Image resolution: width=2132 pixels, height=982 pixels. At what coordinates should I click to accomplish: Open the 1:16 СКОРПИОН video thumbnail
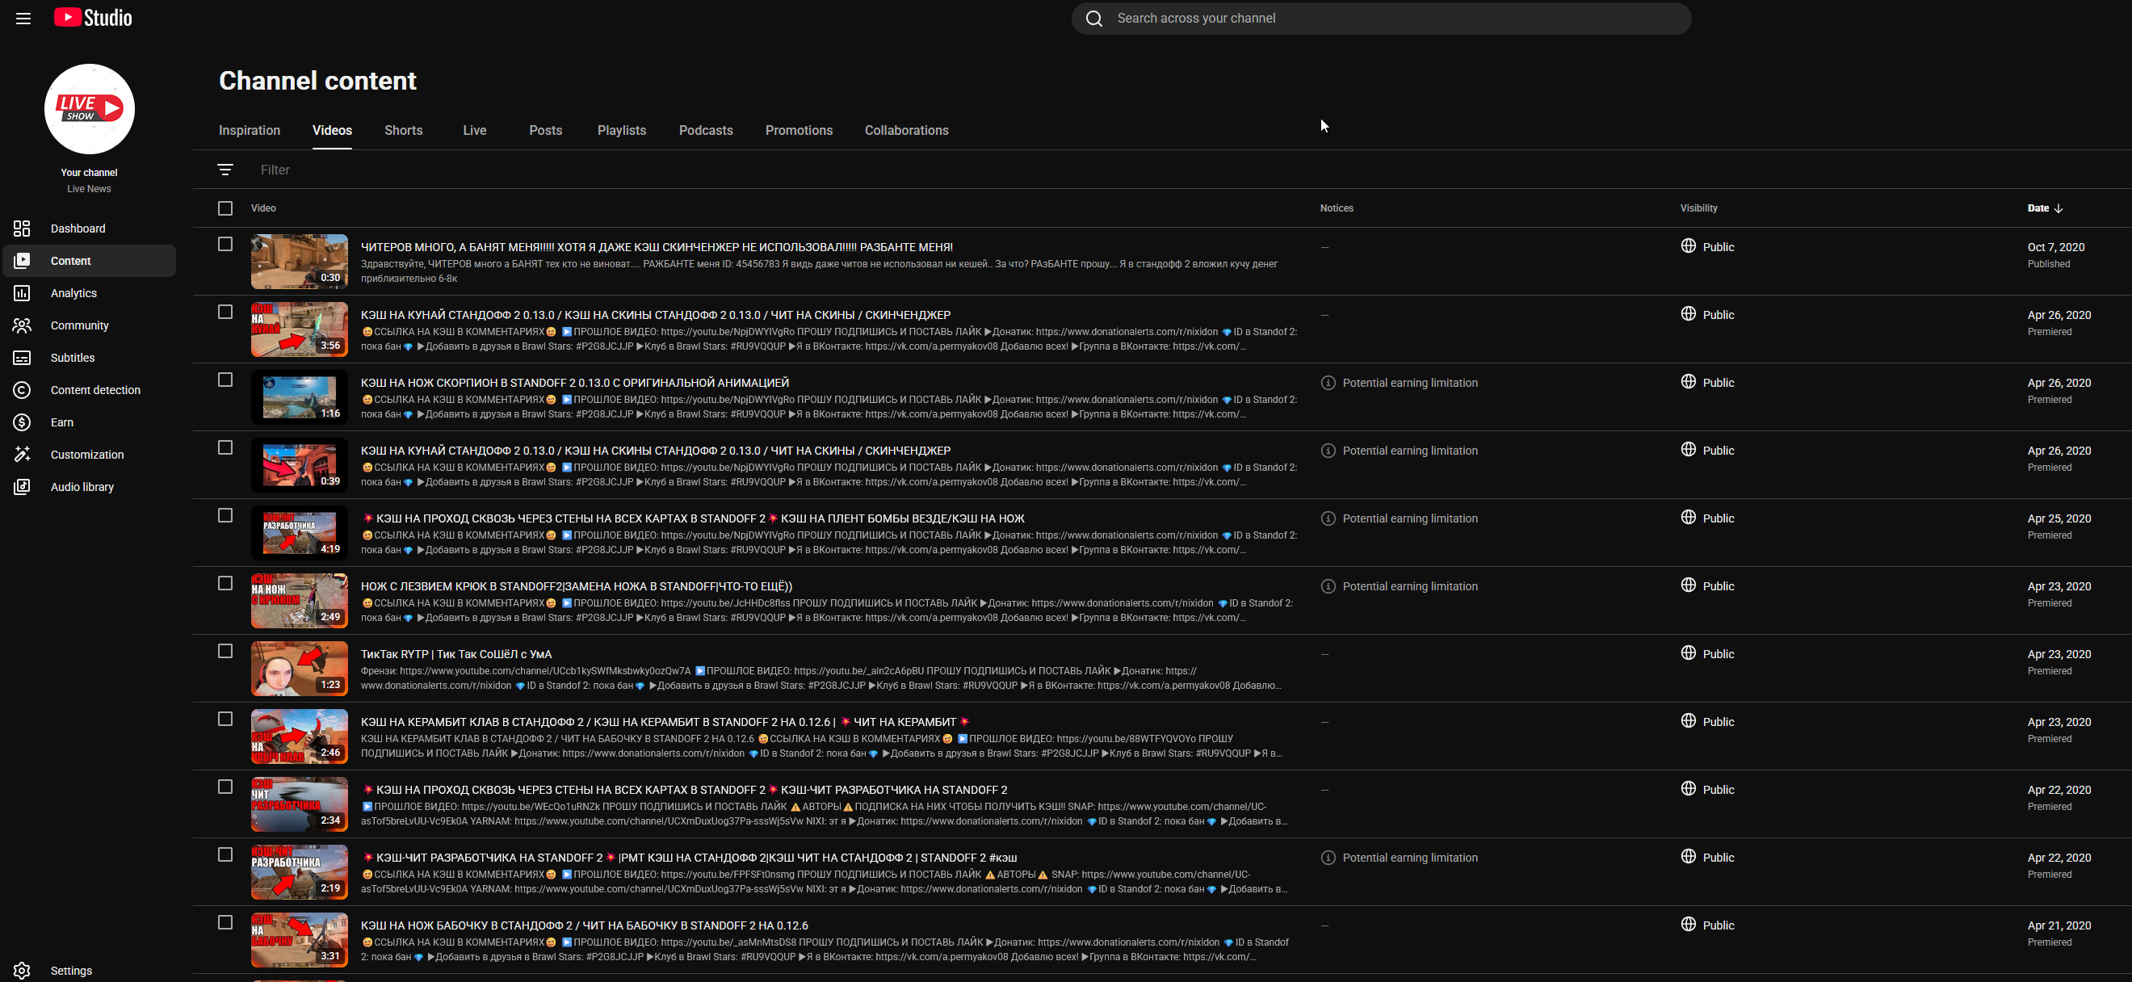pos(300,397)
